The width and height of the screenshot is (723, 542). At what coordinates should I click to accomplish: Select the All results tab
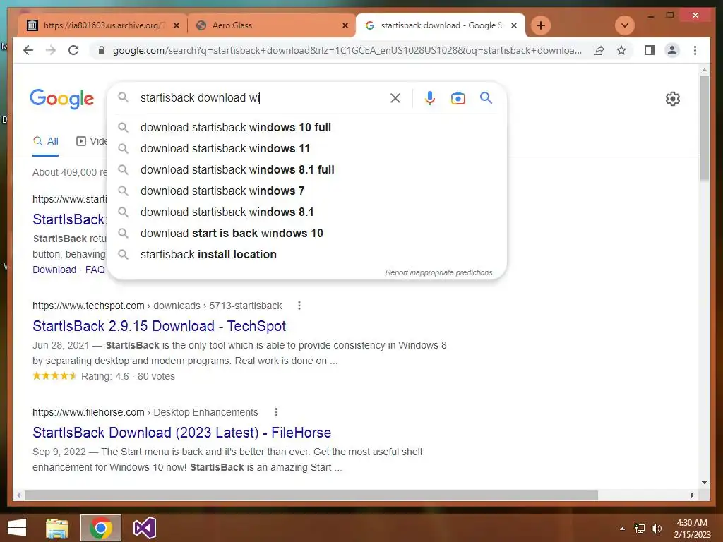45,141
